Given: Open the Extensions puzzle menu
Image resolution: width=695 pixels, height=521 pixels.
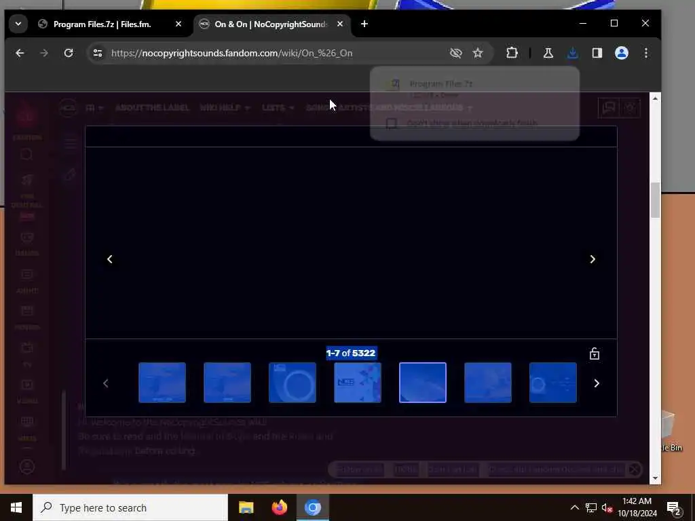Looking at the screenshot, I should pyautogui.click(x=512, y=53).
